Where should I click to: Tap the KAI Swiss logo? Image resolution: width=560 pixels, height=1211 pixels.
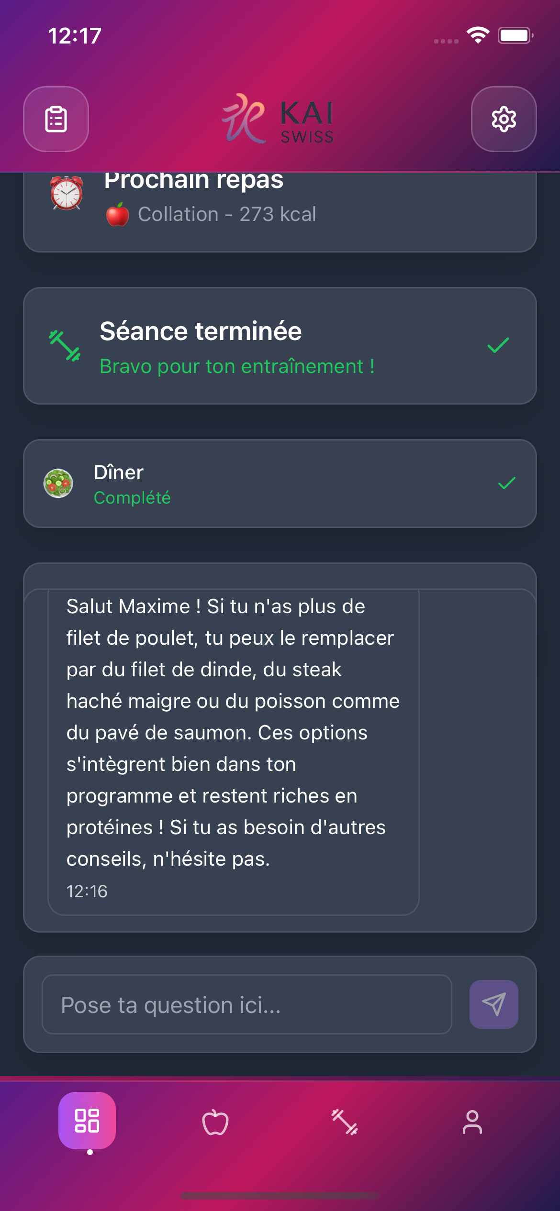click(278, 119)
